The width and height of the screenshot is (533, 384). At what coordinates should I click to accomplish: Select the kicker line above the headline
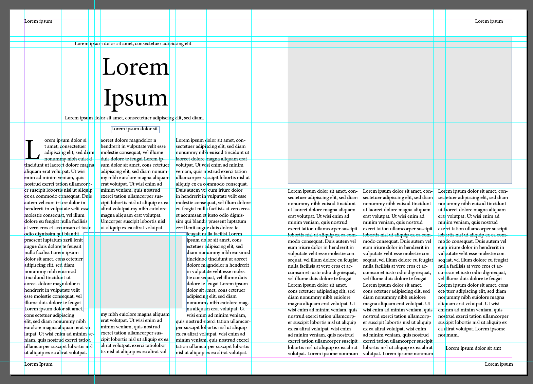[133, 44]
